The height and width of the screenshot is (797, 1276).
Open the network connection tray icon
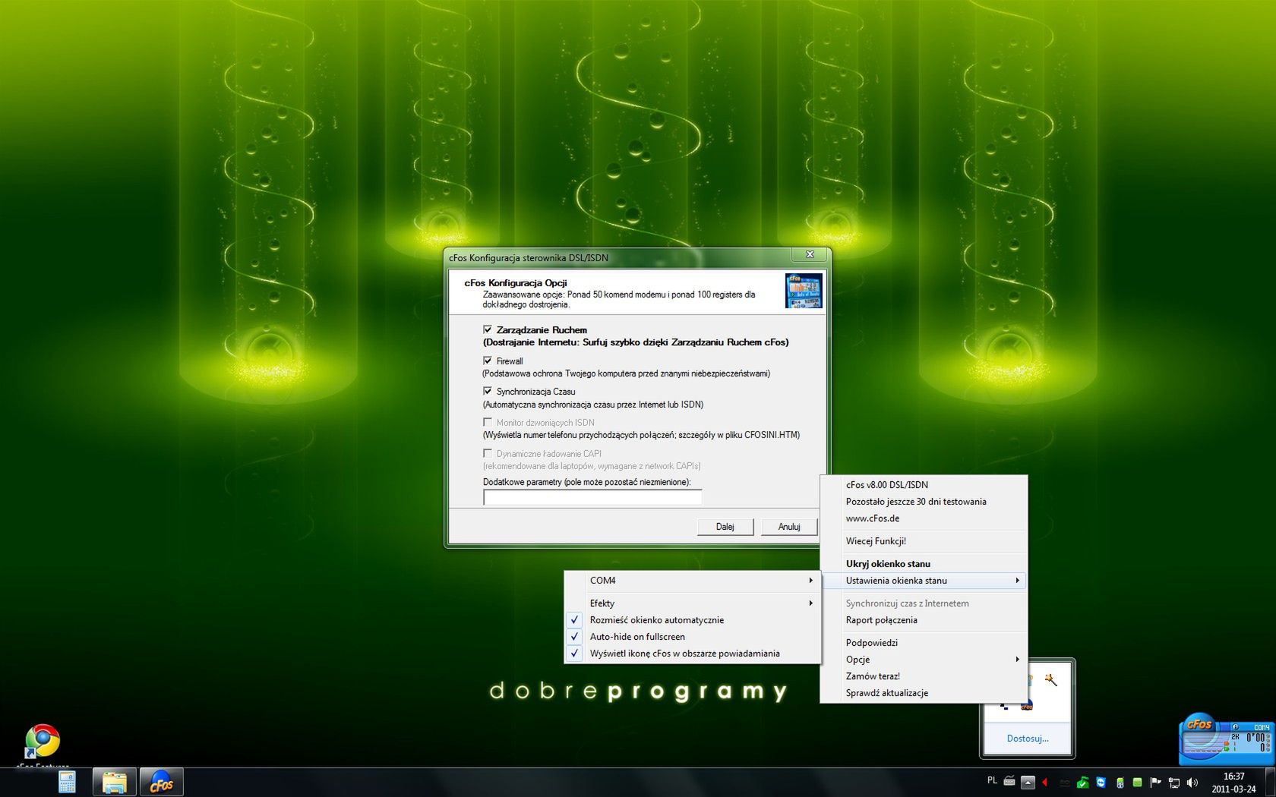point(1173,782)
